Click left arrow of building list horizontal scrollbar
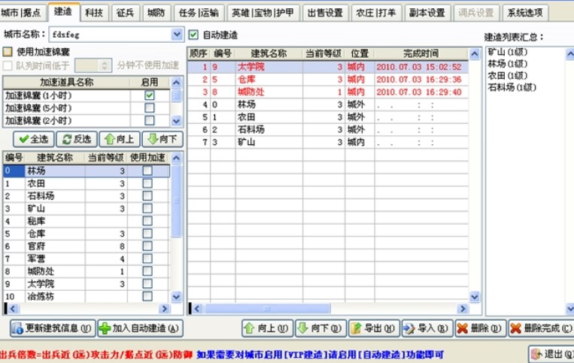This screenshot has height=363, width=574. click(14, 309)
